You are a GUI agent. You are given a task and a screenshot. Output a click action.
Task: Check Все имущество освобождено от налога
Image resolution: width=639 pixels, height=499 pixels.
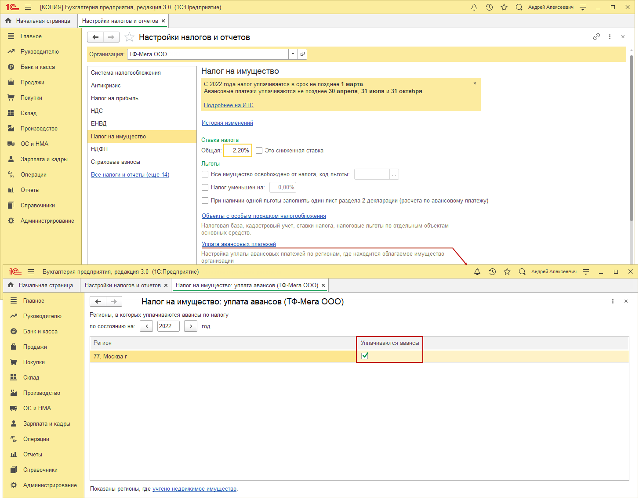pyautogui.click(x=205, y=174)
